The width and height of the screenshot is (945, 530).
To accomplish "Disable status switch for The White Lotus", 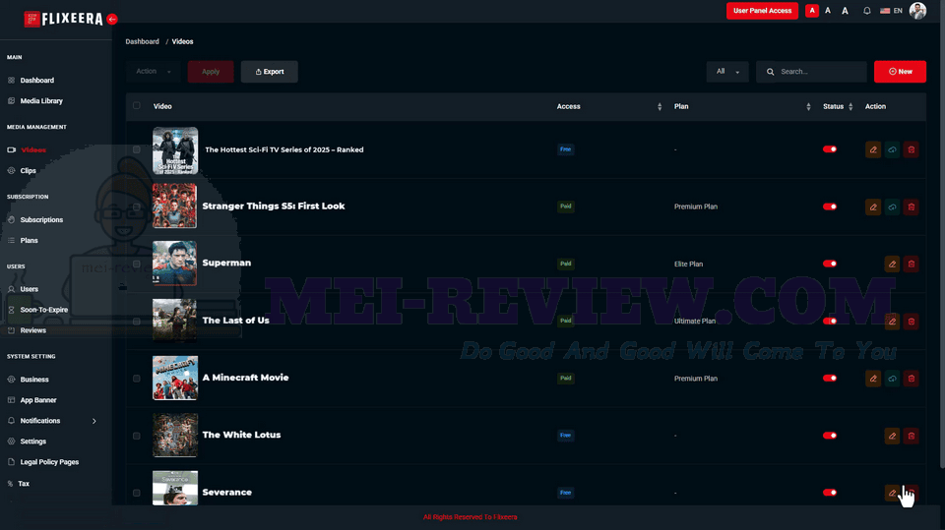I will [x=830, y=436].
